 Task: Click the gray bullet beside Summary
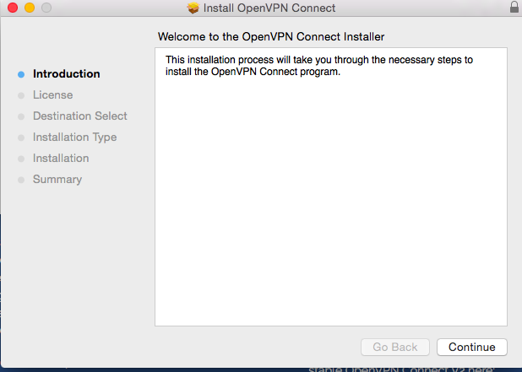21,180
